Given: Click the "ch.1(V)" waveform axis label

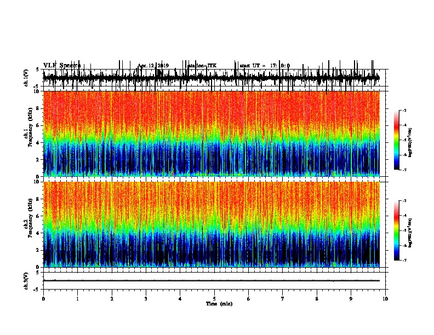Looking at the screenshot, I should (26, 78).
